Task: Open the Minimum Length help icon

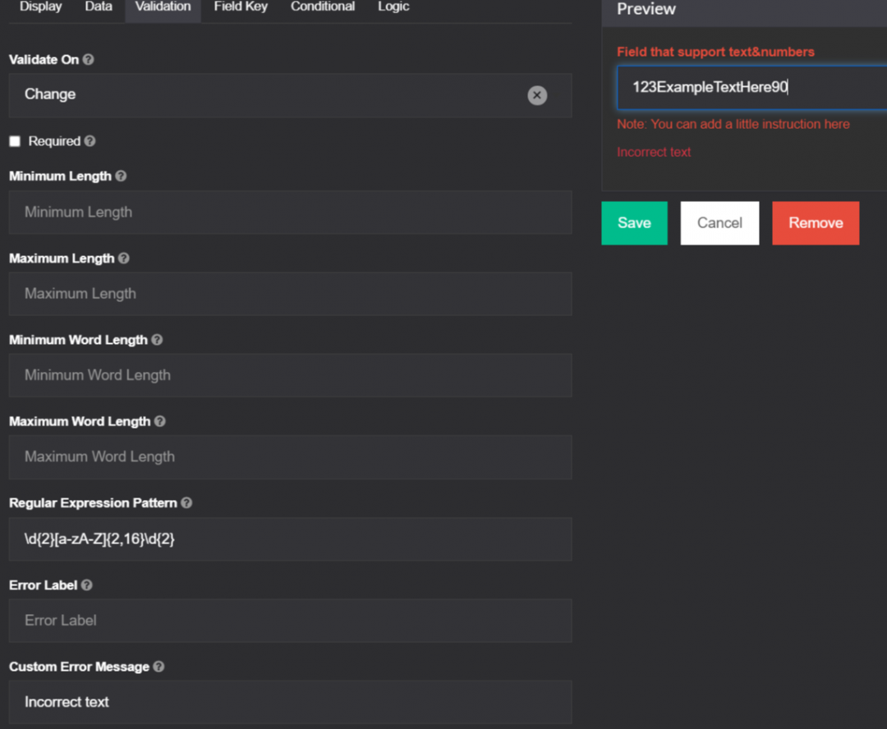Action: [x=121, y=176]
